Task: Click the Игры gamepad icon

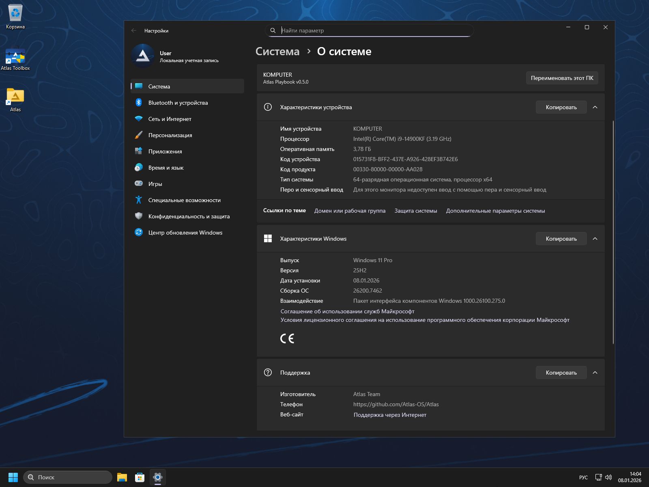Action: pyautogui.click(x=139, y=184)
